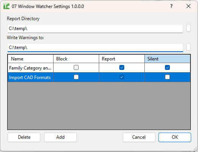
Task: Uncheck Silent for Family Category row
Action: point(167,68)
